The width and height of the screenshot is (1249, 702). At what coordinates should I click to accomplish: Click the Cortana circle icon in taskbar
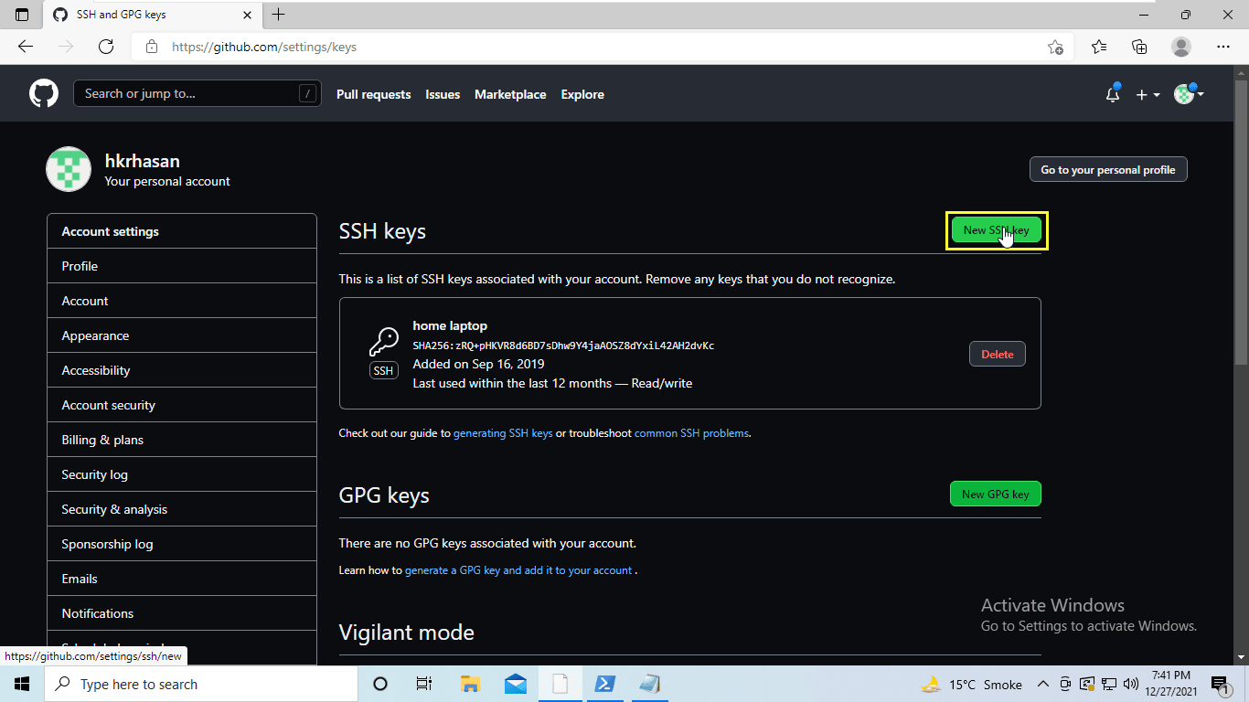[380, 684]
